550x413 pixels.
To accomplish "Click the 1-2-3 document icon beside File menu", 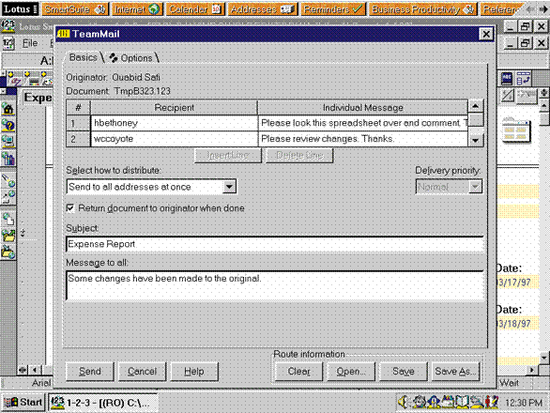I will pyautogui.click(x=8, y=43).
